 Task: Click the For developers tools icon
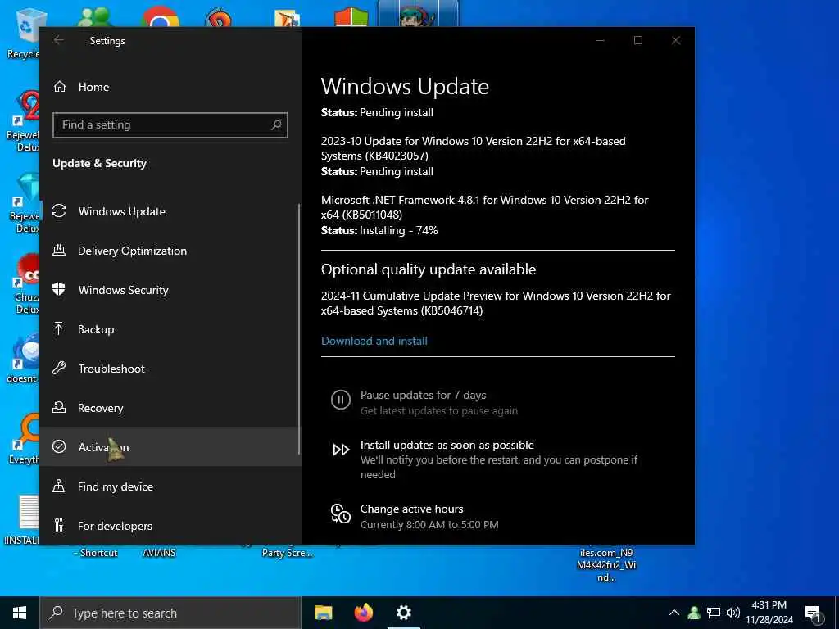tap(59, 525)
